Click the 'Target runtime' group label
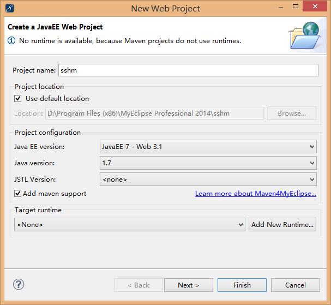The width and height of the screenshot is (331, 305). click(38, 210)
